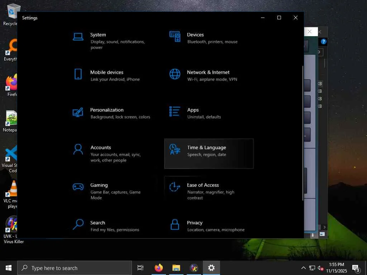Image resolution: width=367 pixels, height=275 pixels.
Task: Open File Explorer from taskbar
Action: coord(176,268)
